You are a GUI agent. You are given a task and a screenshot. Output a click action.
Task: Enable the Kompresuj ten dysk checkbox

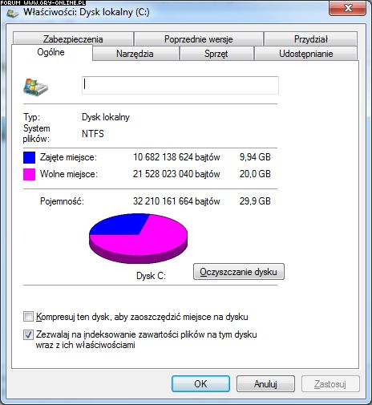click(28, 317)
